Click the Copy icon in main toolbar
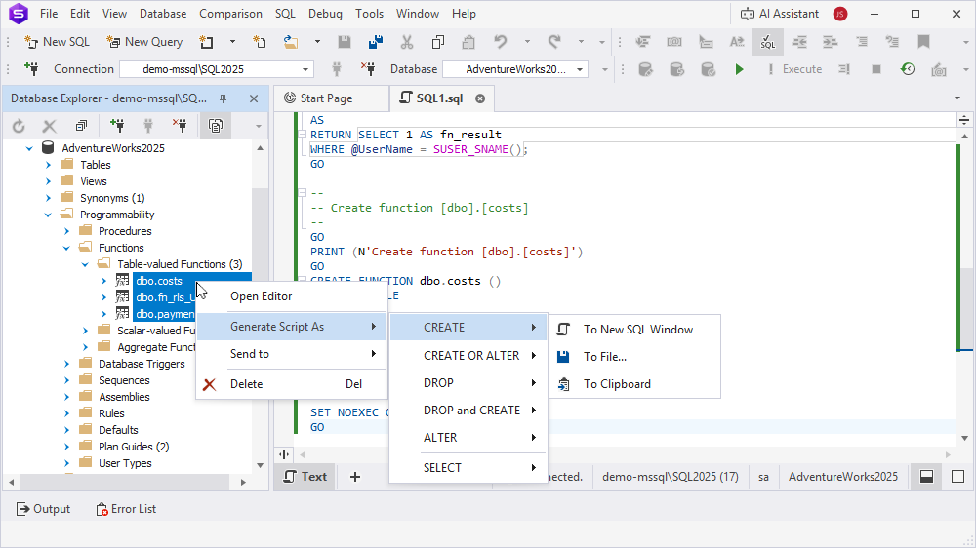This screenshot has height=548, width=976. 437,42
